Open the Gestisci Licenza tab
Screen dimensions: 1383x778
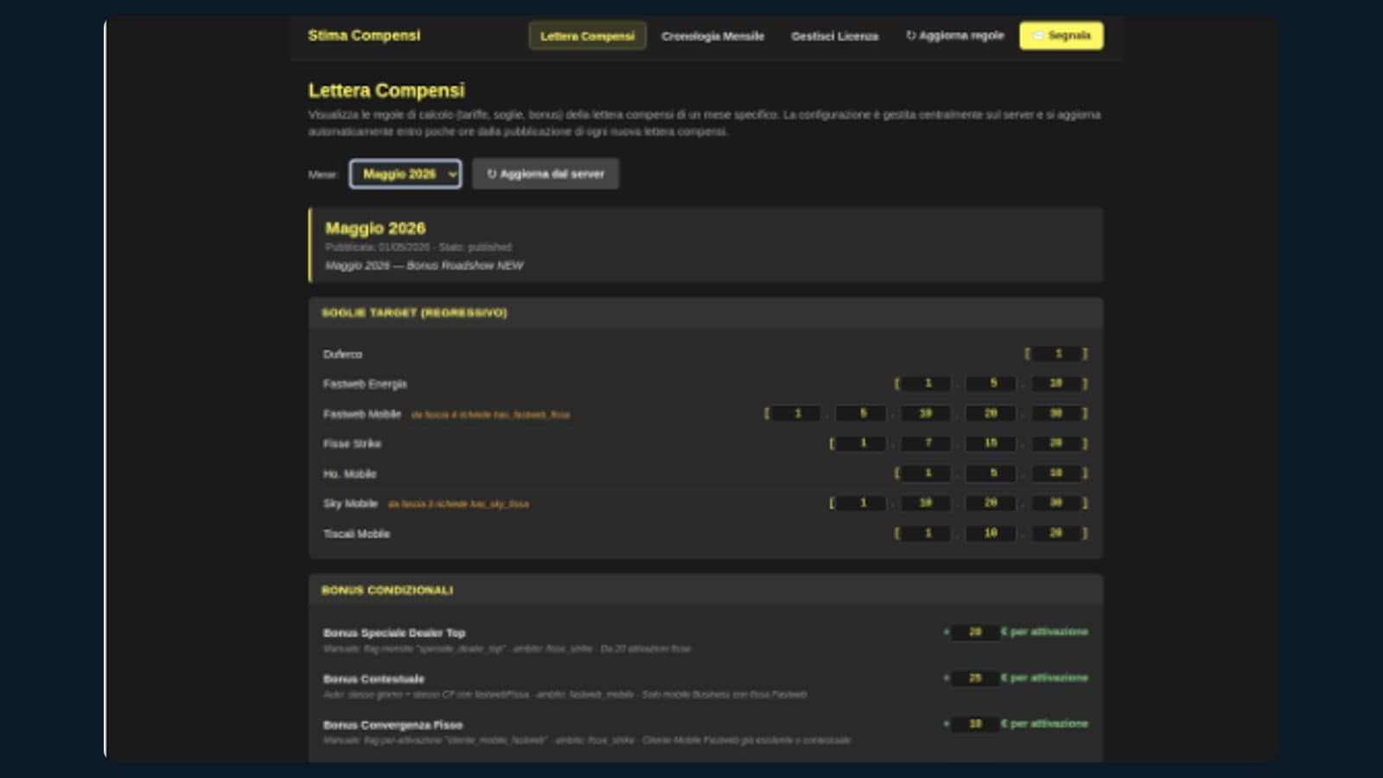point(834,35)
